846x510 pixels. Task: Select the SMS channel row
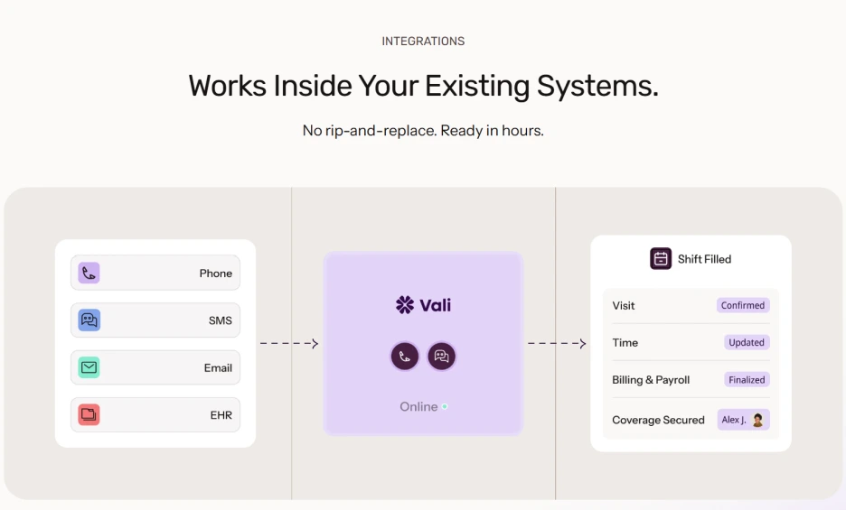tap(155, 320)
